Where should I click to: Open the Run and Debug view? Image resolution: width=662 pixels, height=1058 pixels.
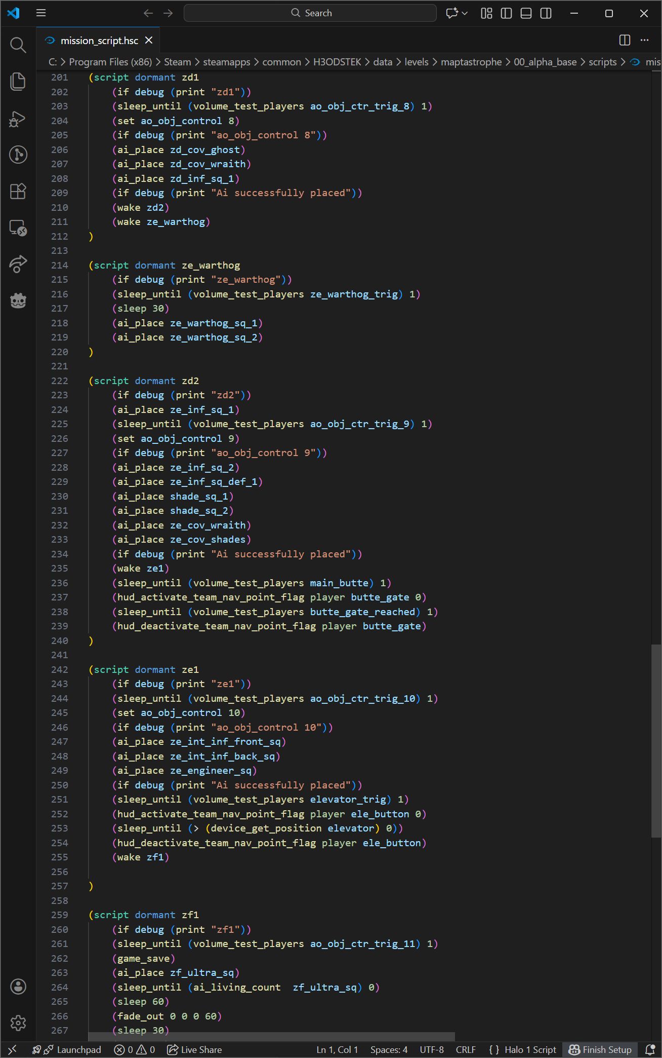pyautogui.click(x=18, y=119)
